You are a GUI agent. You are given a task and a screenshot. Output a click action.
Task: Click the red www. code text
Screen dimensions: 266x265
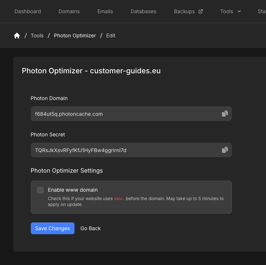119,199
